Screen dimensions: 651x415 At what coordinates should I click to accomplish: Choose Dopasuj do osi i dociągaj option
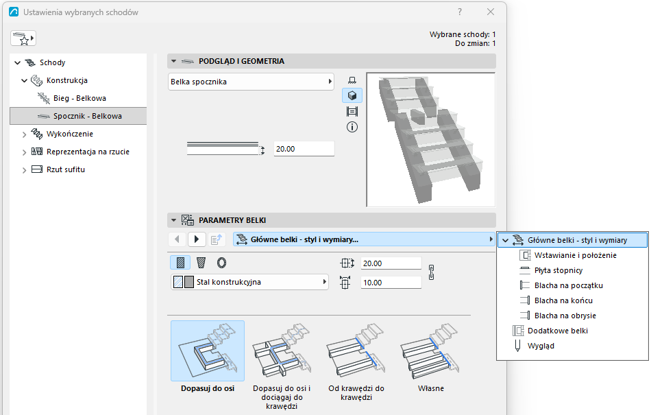[x=282, y=366]
